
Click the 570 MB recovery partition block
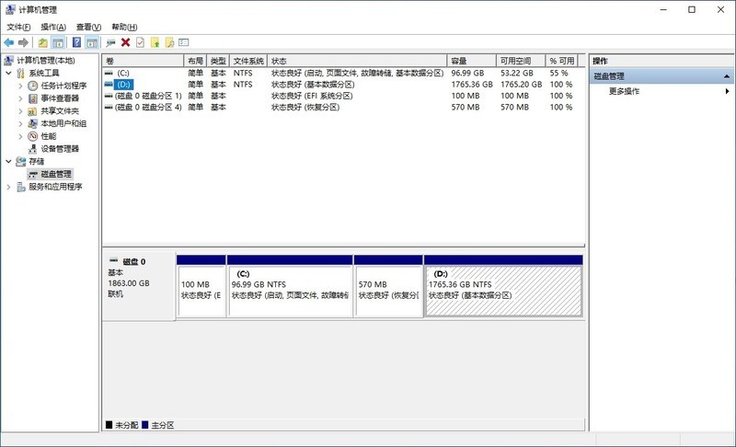click(x=388, y=286)
